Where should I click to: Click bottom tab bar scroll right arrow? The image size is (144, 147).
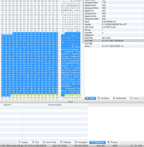[x=143, y=142]
